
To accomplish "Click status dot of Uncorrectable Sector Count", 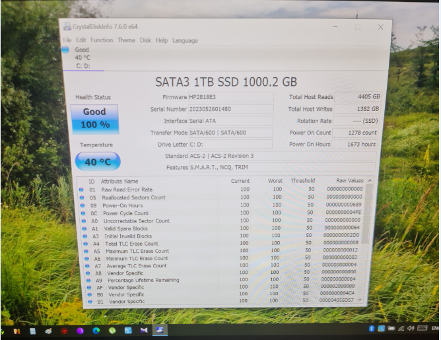I will (x=84, y=221).
